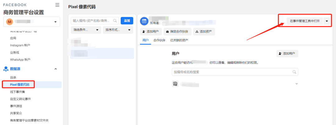Screen dimensions: 336x125
Task: Click the 数据源 data source icon
Action: (6, 69)
